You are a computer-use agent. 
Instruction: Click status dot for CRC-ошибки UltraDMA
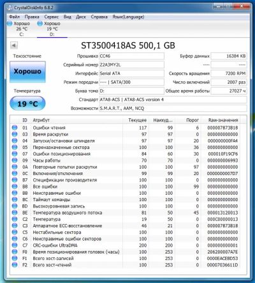15,245
